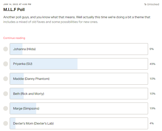The image size is (162, 131).
Task: Click the post description text paragraph
Action: click(x=77, y=19)
